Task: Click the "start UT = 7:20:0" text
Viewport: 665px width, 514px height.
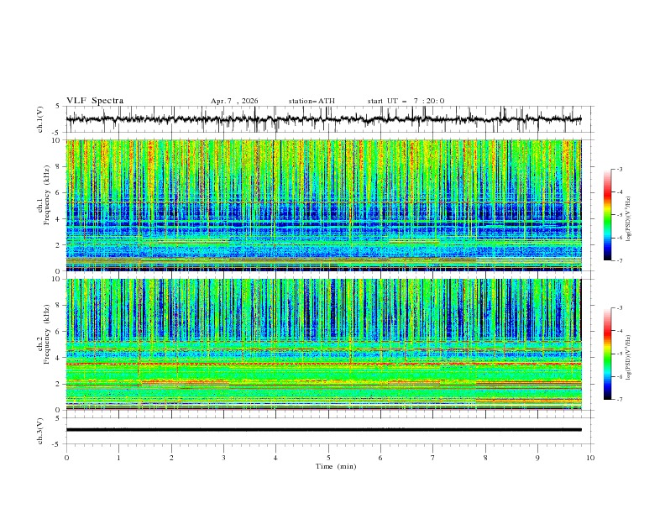Action: click(406, 101)
